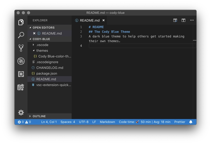Change indentation via Spaces: 4

68,122
